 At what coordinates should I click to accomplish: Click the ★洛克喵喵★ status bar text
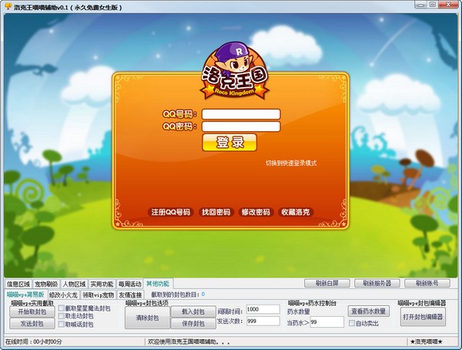[427, 342]
